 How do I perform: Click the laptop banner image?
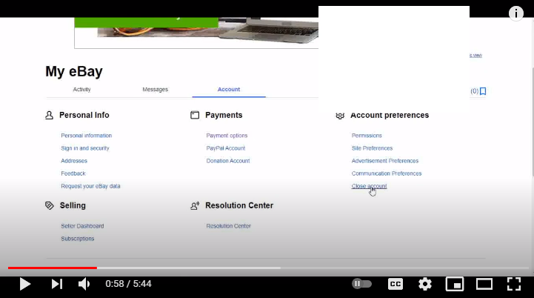point(196,33)
